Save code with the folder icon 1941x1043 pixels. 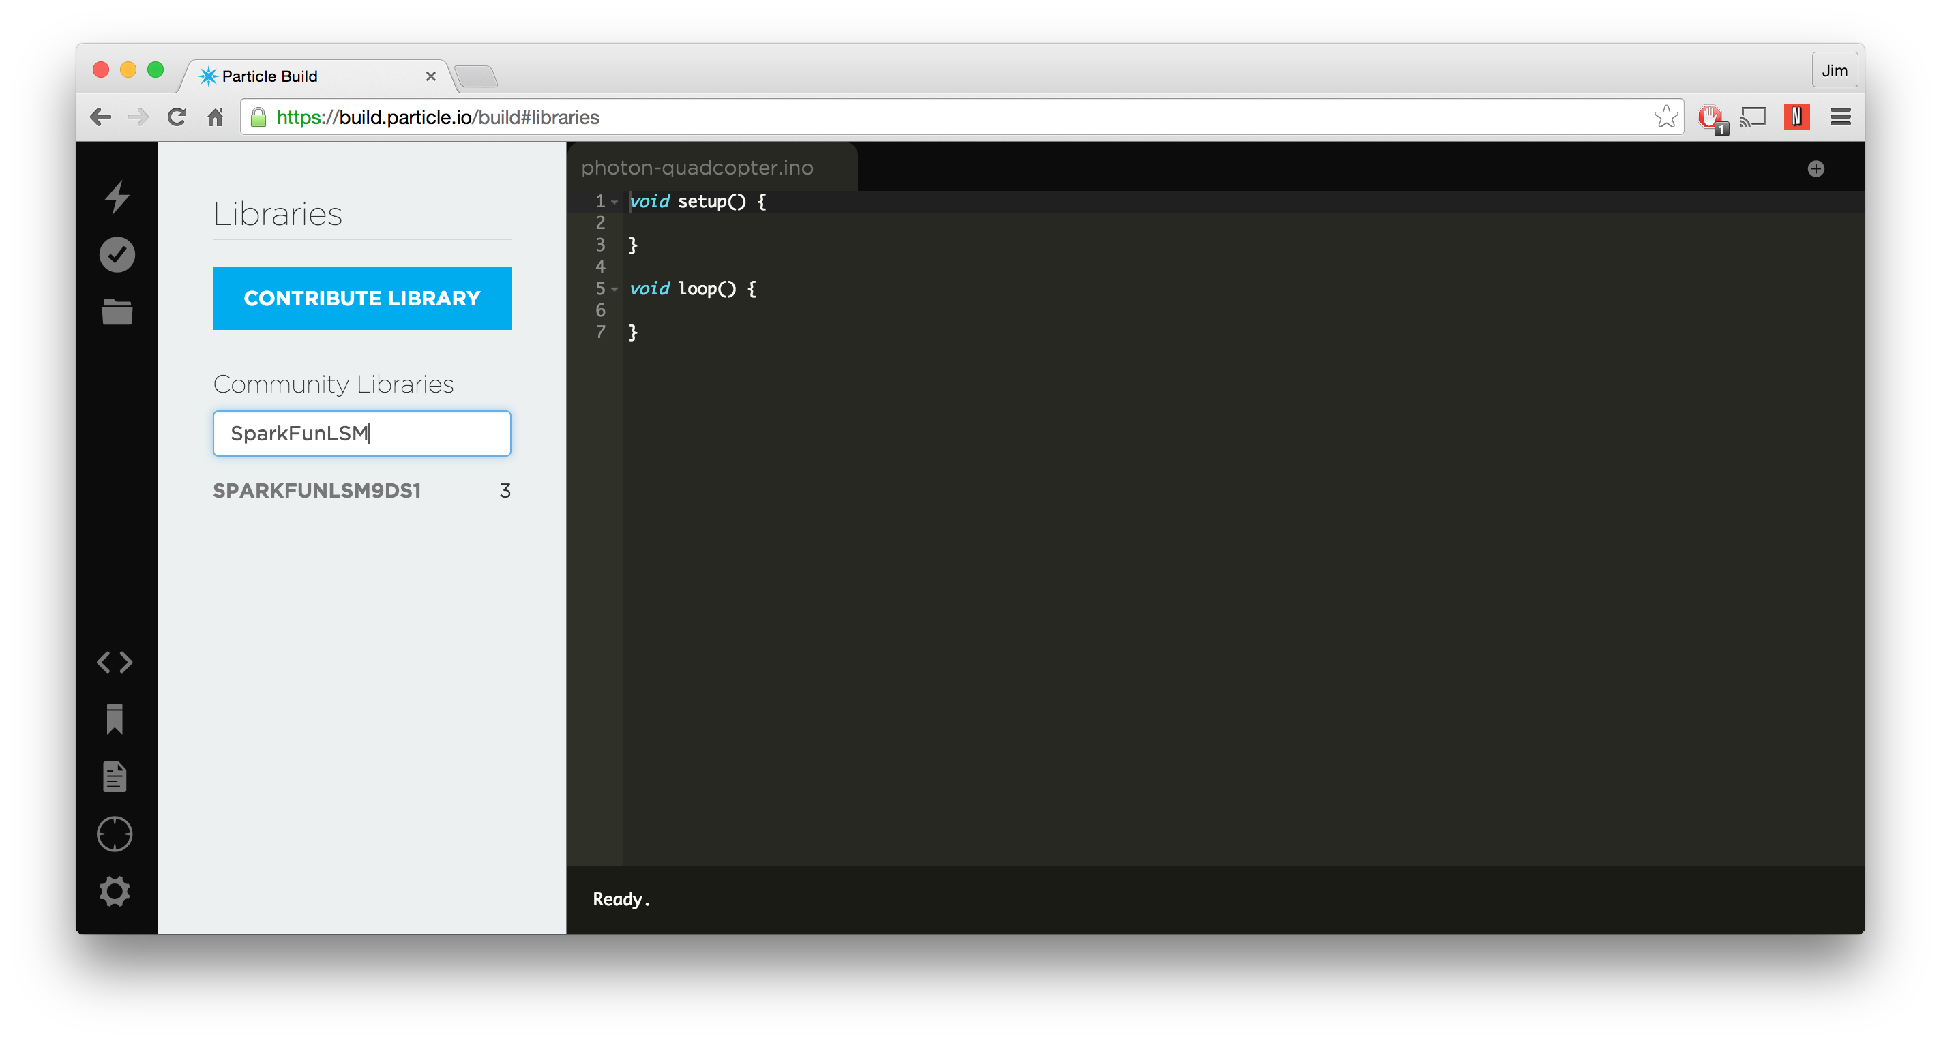click(x=117, y=312)
